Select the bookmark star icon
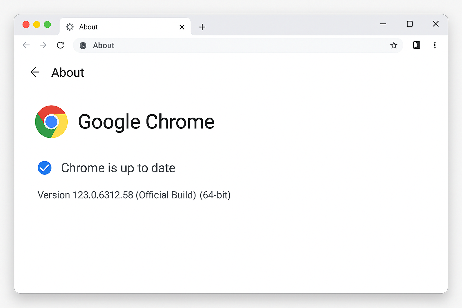This screenshot has width=462, height=308. [394, 45]
